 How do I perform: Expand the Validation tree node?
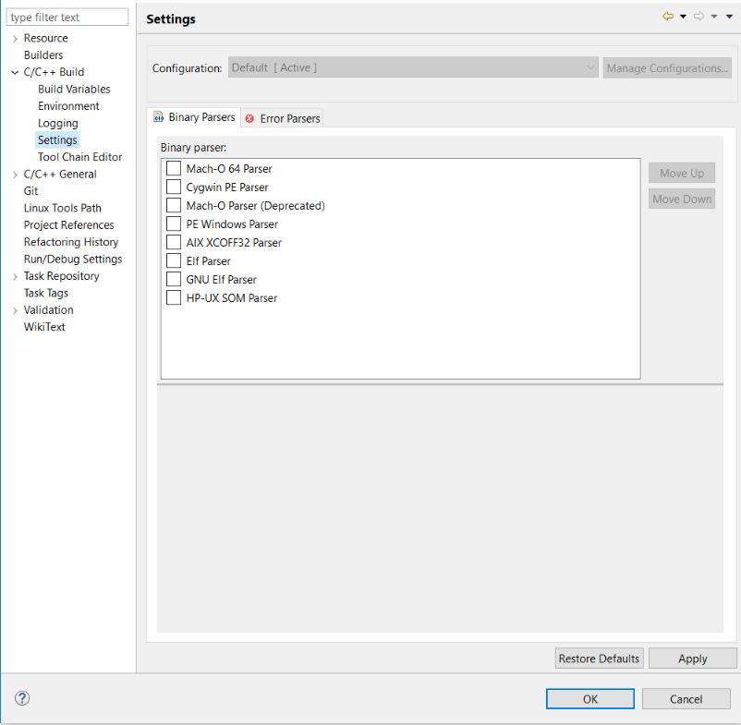click(x=15, y=310)
